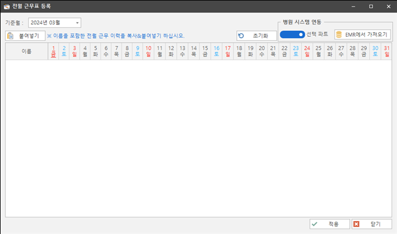Screen dimensions: 397x234
Task: Select day 14 목 column header
Action: point(194,51)
